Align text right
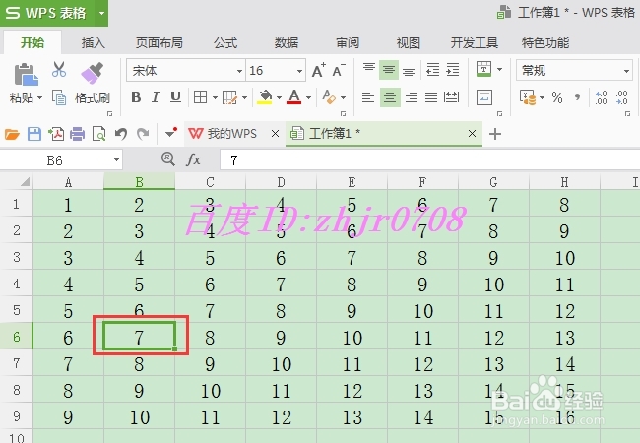 [x=412, y=97]
